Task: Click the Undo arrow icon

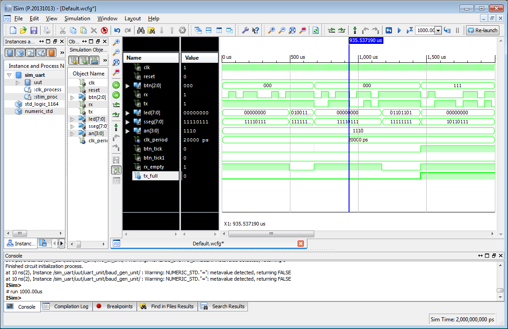Action: coord(117,30)
